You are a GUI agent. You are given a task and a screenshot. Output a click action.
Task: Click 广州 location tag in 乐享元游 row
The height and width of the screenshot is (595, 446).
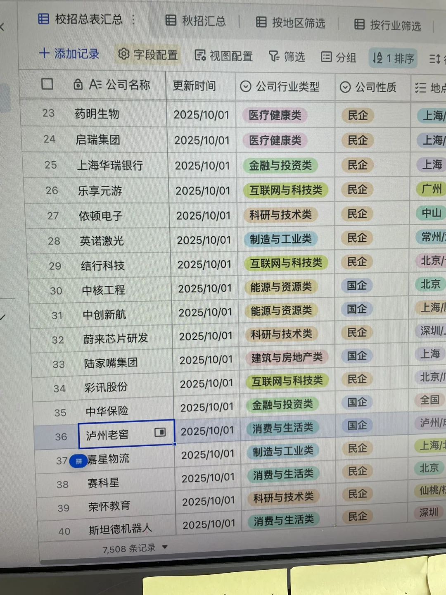click(431, 189)
